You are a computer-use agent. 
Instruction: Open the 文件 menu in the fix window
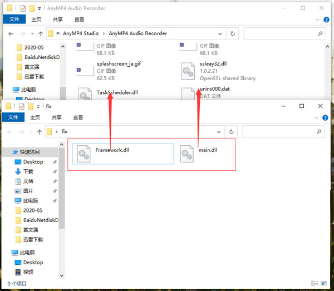[13, 117]
